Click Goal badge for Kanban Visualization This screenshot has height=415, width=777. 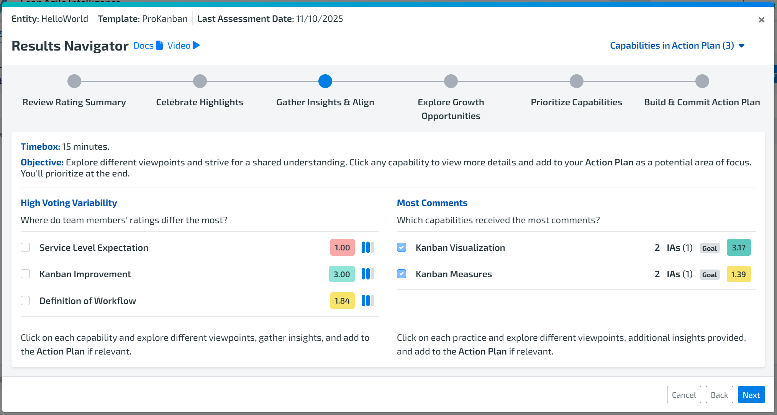pos(709,248)
